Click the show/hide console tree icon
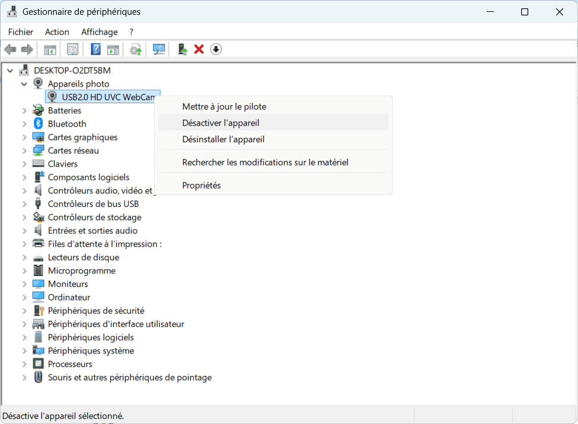 50,49
